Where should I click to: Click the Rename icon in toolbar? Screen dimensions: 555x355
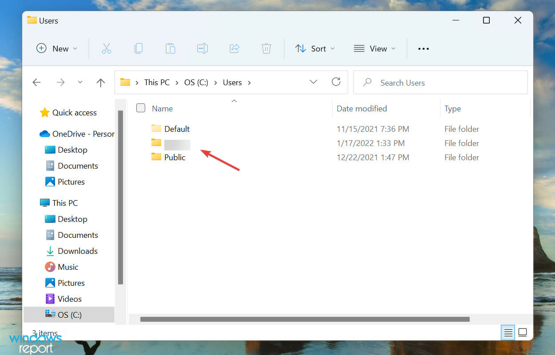tap(202, 48)
